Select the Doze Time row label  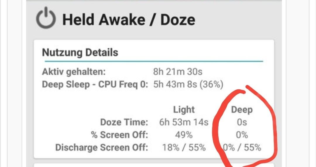point(124,122)
